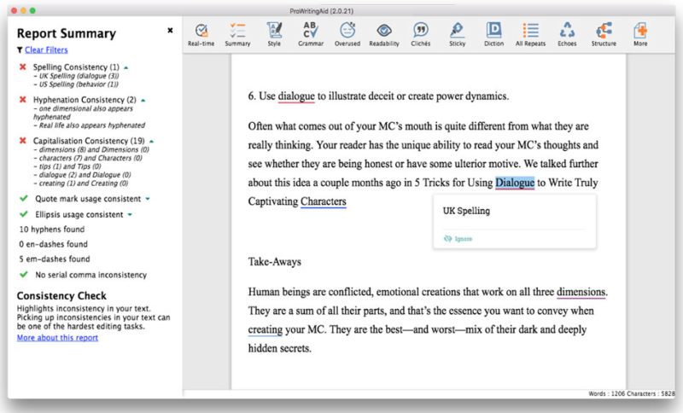This screenshot has height=413, width=683.
Task: Open the Grammar check tool
Action: tap(310, 33)
